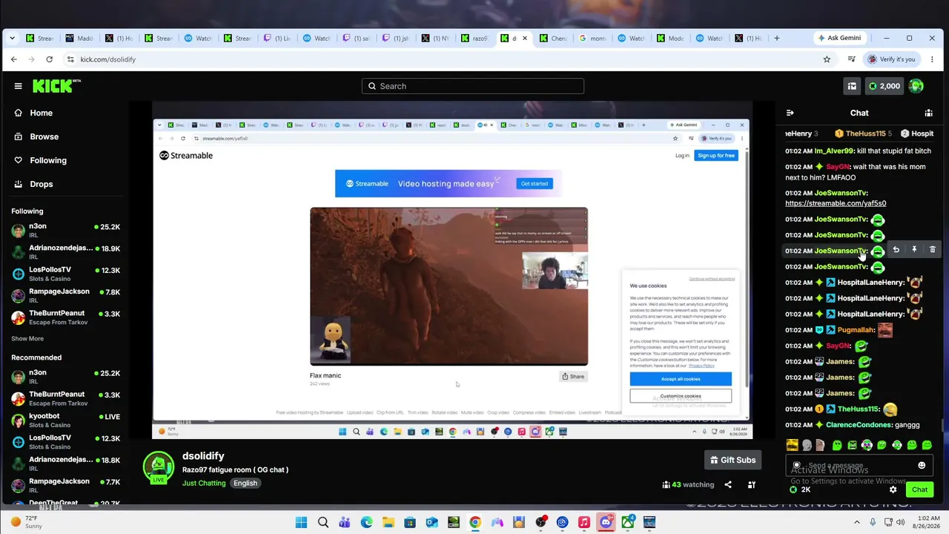Image resolution: width=949 pixels, height=534 pixels.
Task: Open kyootbot channel in Recommended list
Action: [x=65, y=421]
